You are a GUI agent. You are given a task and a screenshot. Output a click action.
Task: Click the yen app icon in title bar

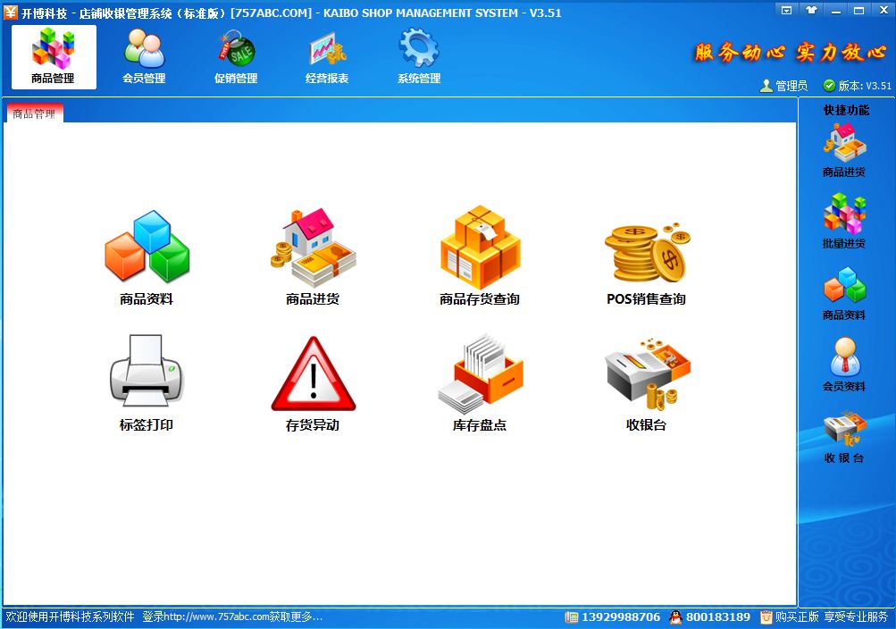pos(11,12)
